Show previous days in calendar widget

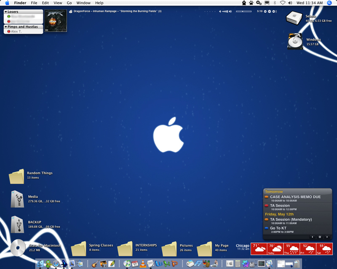click(x=313, y=237)
